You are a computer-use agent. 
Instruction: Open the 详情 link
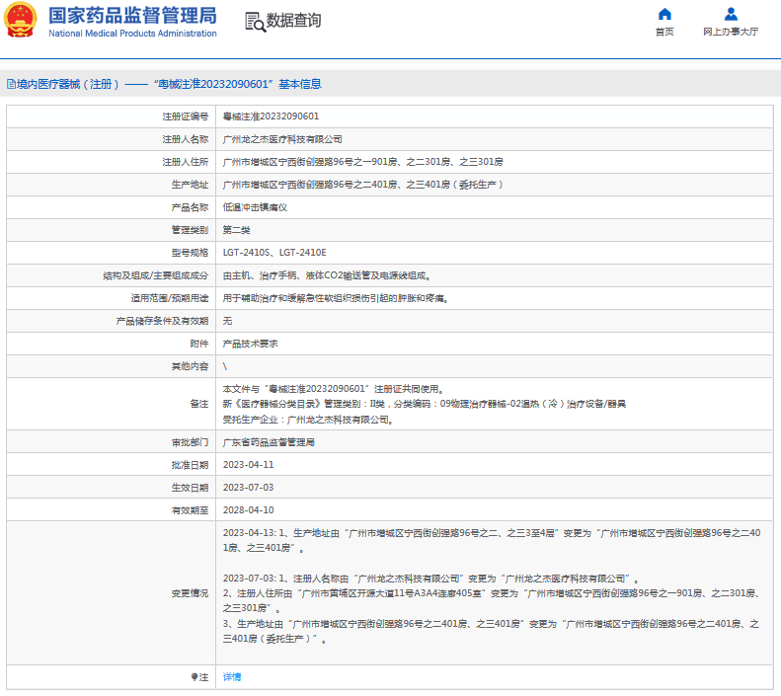(x=232, y=677)
